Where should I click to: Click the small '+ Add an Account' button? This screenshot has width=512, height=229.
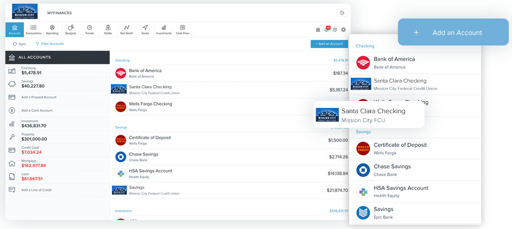click(329, 44)
